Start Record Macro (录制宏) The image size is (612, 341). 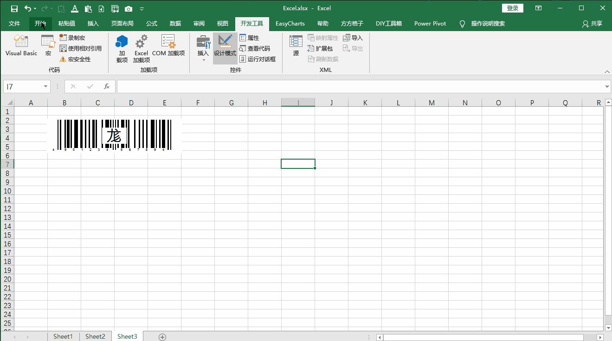click(x=72, y=38)
